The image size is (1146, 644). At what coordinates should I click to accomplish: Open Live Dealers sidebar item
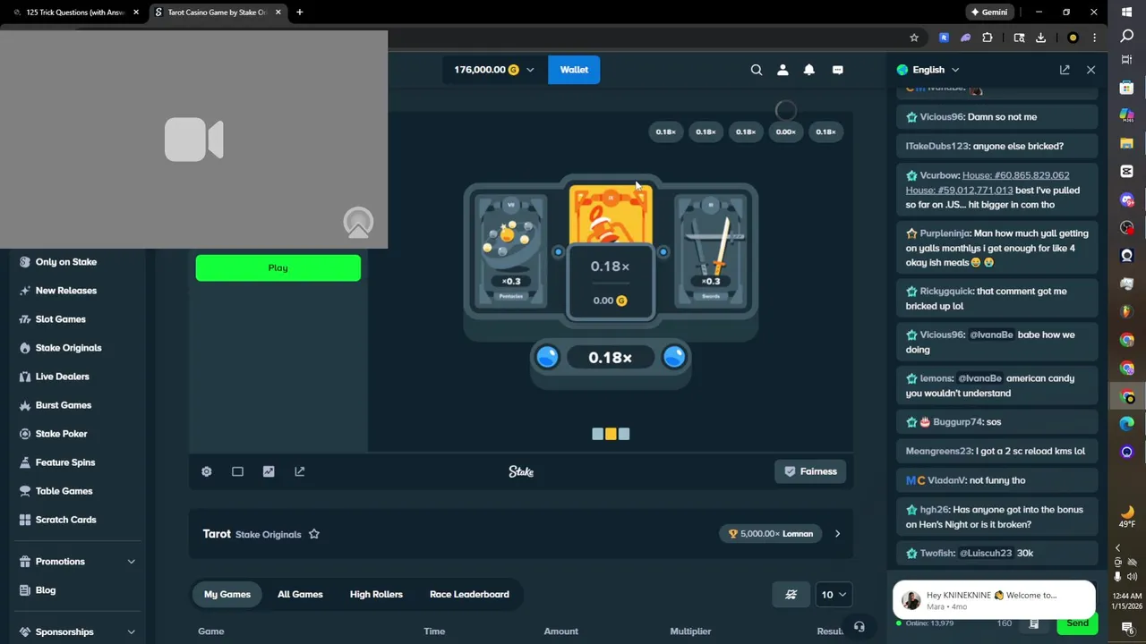(62, 377)
